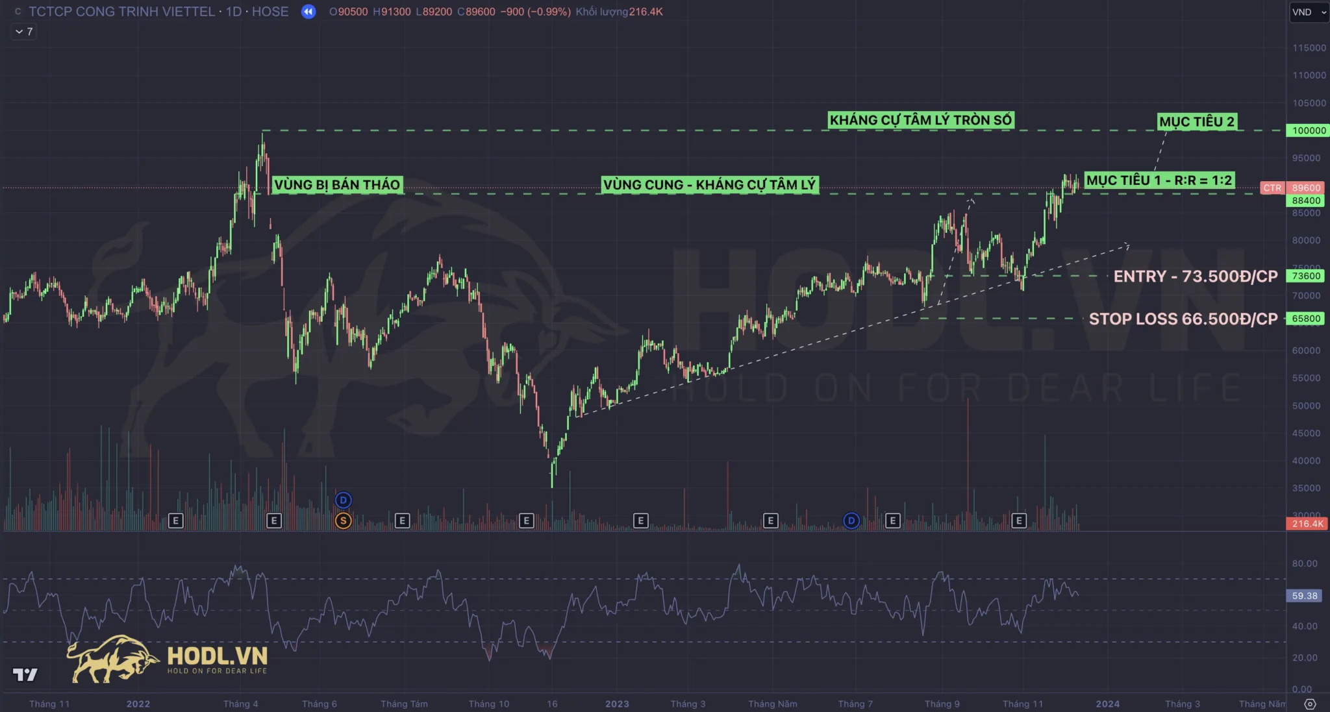Image resolution: width=1330 pixels, height=712 pixels.
Task: Open the VND currency dropdown
Action: pos(1309,12)
